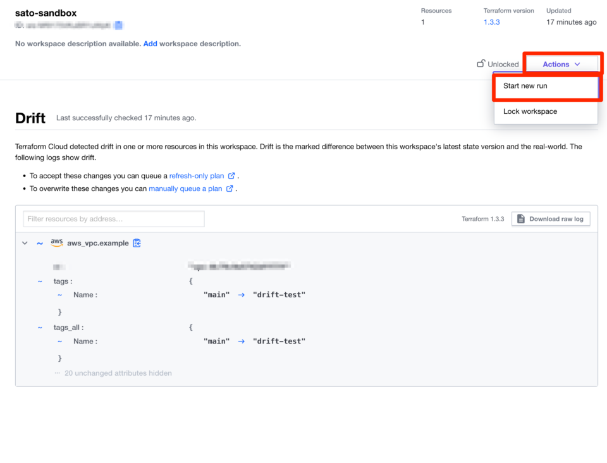The height and width of the screenshot is (463, 607).
Task: Show the 20 unchanged attributes hidden
Action: pyautogui.click(x=113, y=373)
